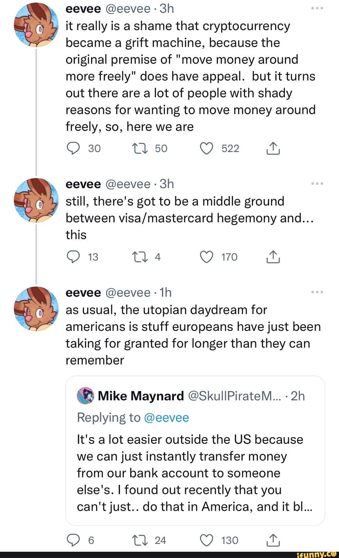Like the tweet with 170 likes
The height and width of the screenshot is (558, 339).
[x=207, y=257]
